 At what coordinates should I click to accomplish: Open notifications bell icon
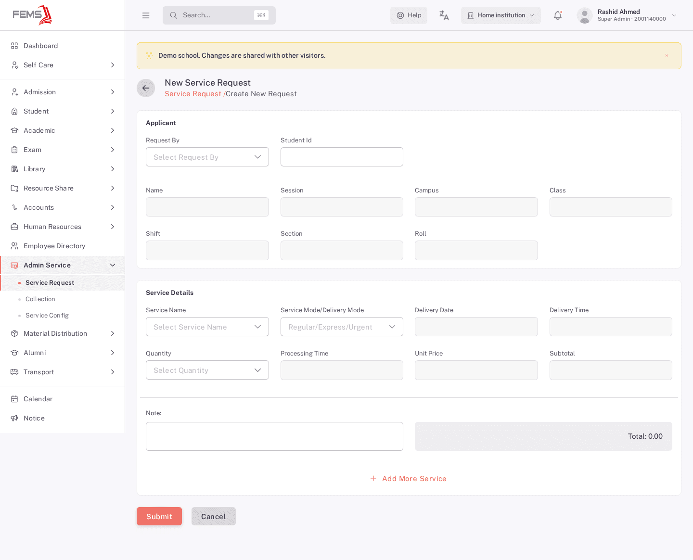[558, 15]
